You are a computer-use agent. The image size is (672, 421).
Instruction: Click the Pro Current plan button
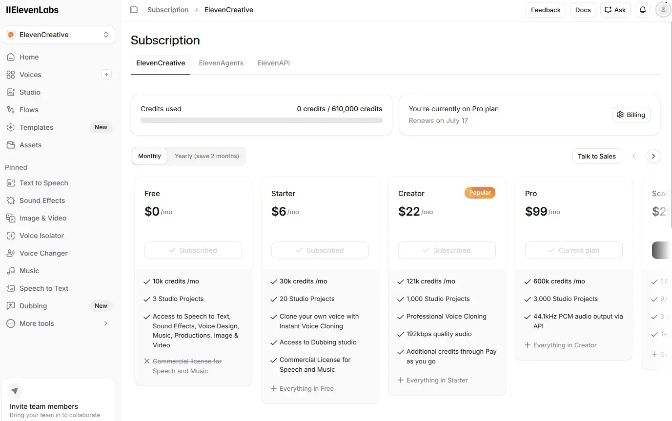[x=574, y=250]
